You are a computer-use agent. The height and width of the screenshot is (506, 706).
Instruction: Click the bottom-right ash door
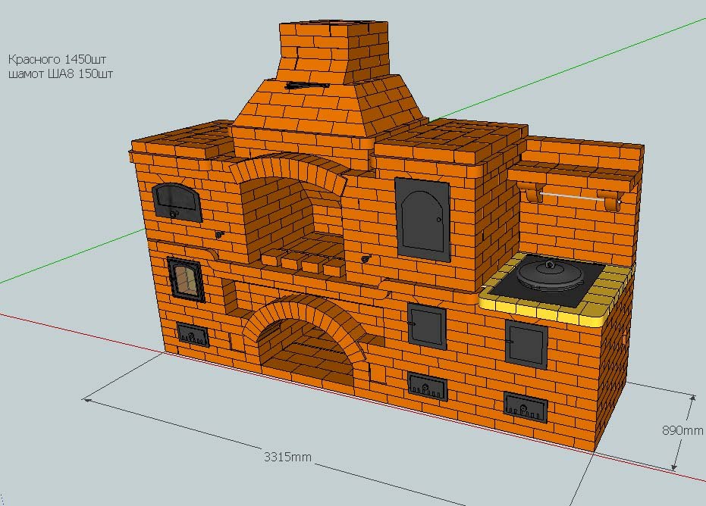(x=526, y=407)
